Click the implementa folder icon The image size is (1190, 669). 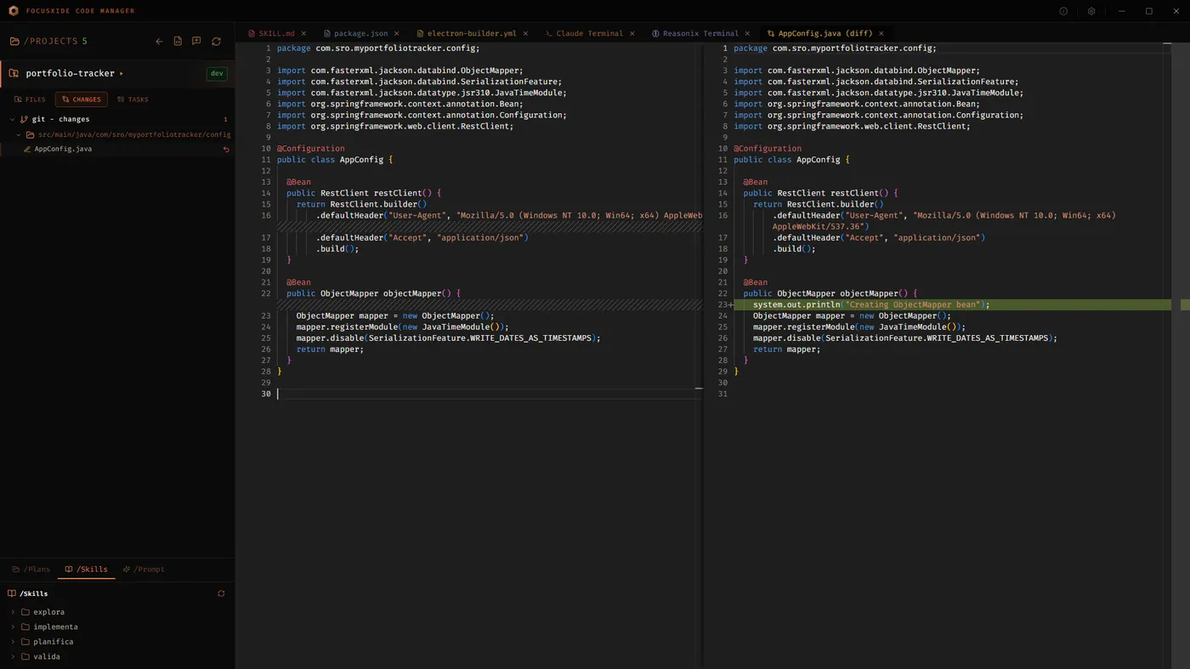tap(25, 626)
